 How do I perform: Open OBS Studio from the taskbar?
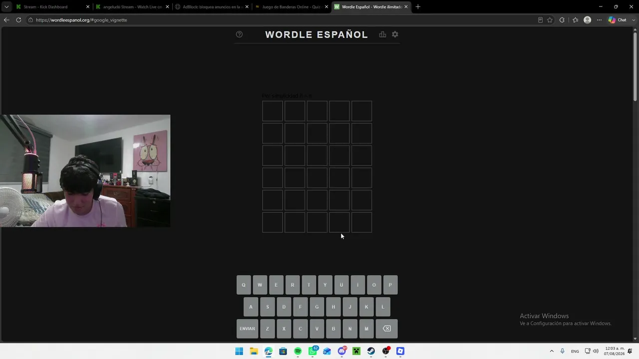(386, 351)
